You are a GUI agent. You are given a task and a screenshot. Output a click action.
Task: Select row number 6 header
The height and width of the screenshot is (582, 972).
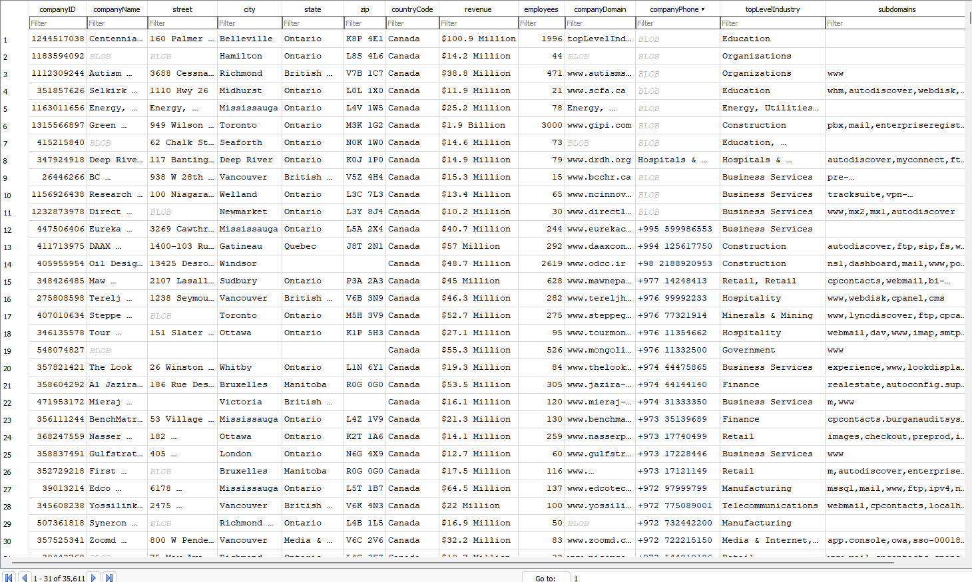15,126
